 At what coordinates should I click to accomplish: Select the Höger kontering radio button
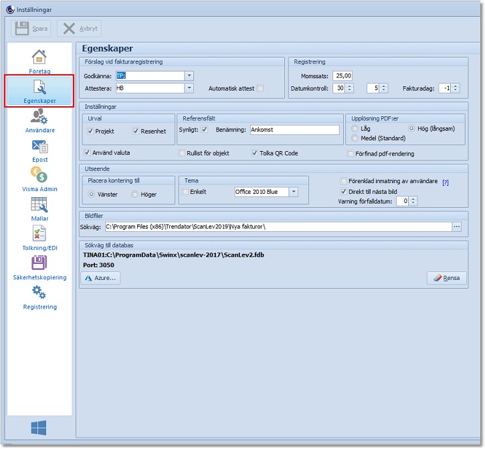135,194
